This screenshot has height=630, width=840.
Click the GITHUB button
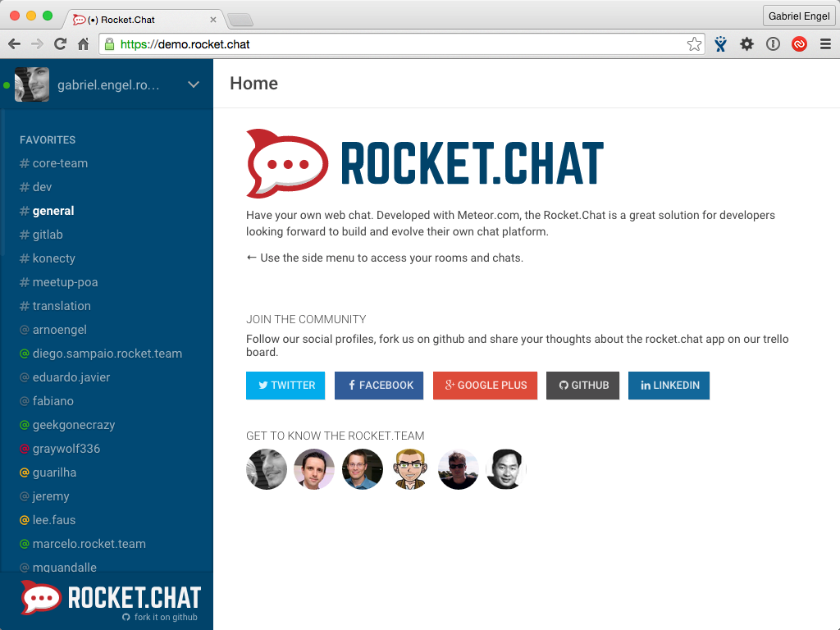[583, 386]
